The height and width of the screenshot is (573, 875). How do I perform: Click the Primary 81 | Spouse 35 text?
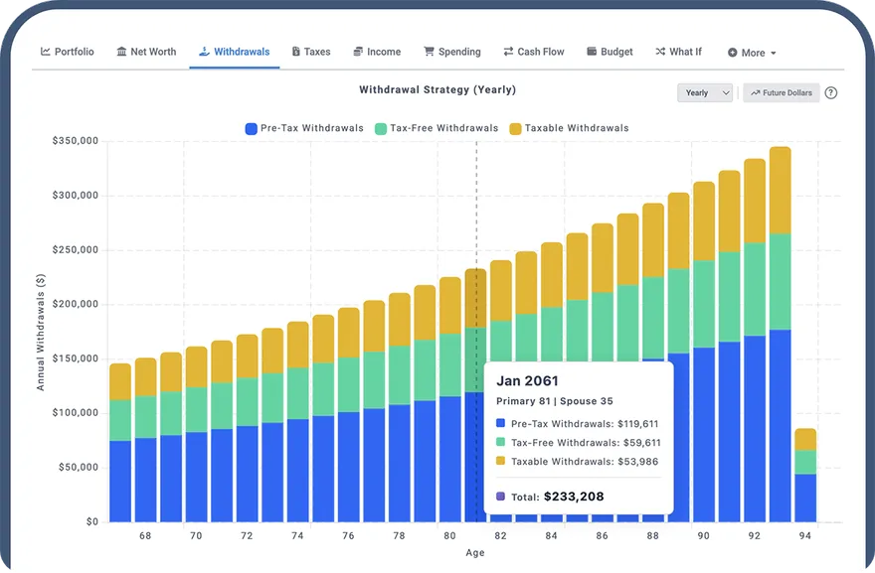click(x=555, y=401)
